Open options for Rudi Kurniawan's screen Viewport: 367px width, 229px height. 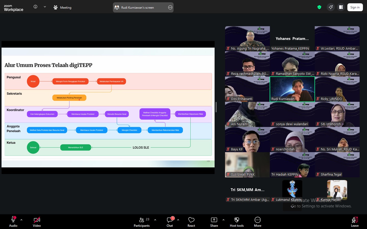click(x=170, y=7)
